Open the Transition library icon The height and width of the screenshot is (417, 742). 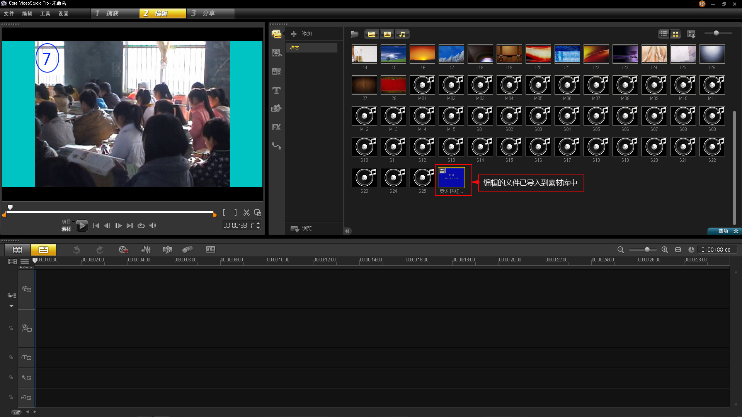(276, 71)
